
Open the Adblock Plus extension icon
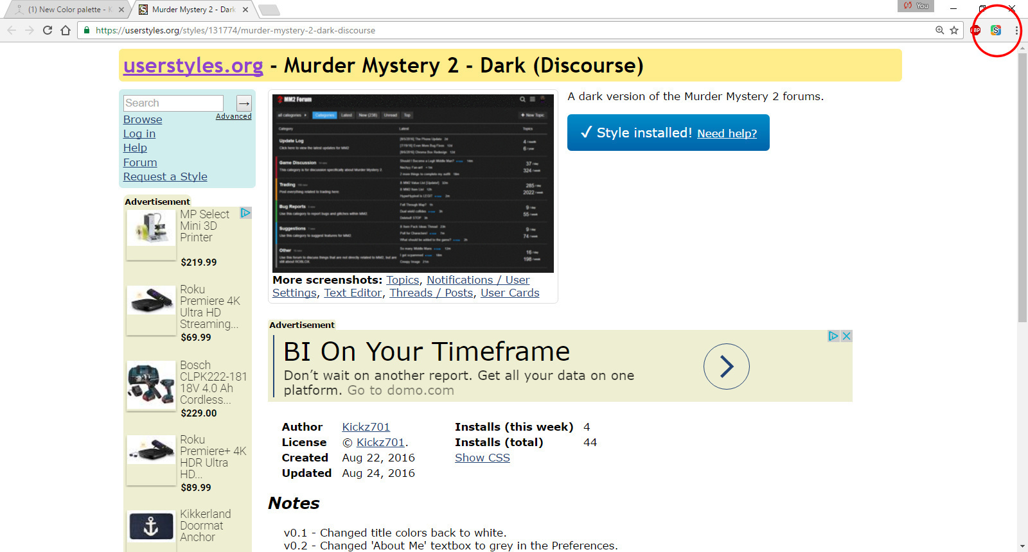click(x=975, y=30)
